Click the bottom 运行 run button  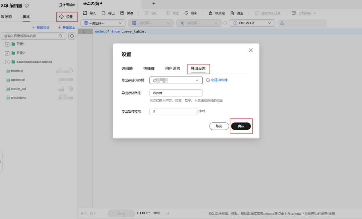(121, 213)
